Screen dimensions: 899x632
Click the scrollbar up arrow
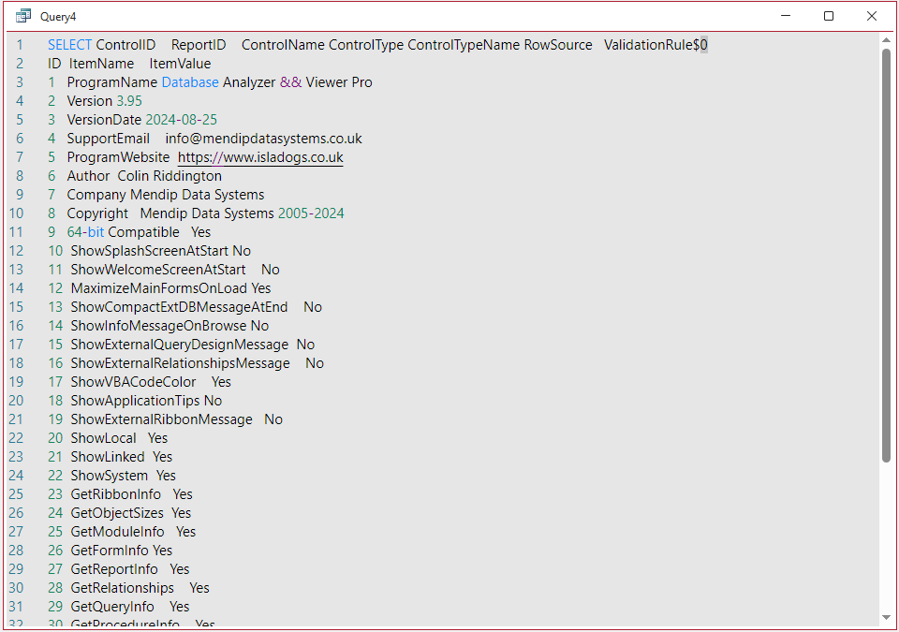(x=887, y=40)
